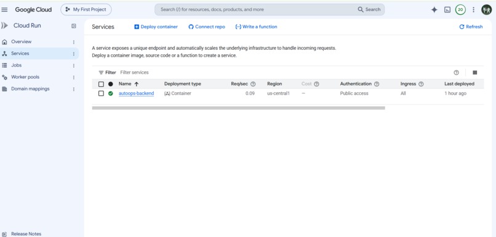
Task: Open the autoops-backend service link
Action: click(137, 94)
